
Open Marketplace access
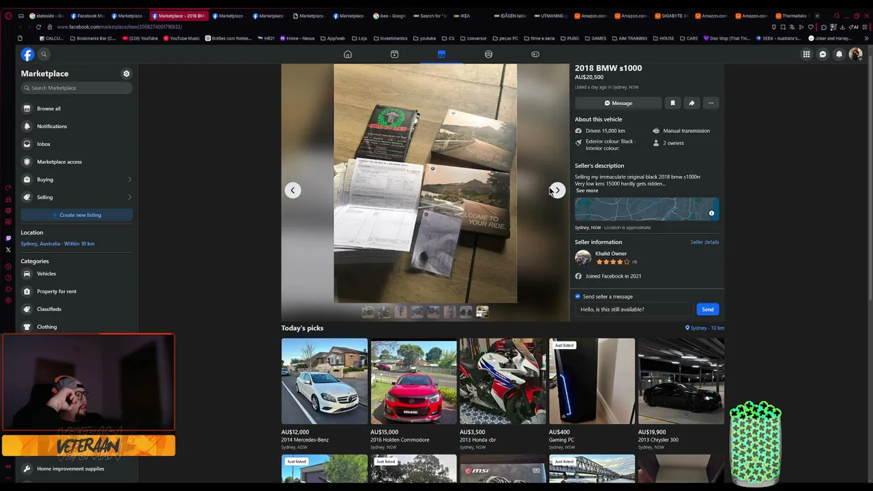click(x=76, y=162)
